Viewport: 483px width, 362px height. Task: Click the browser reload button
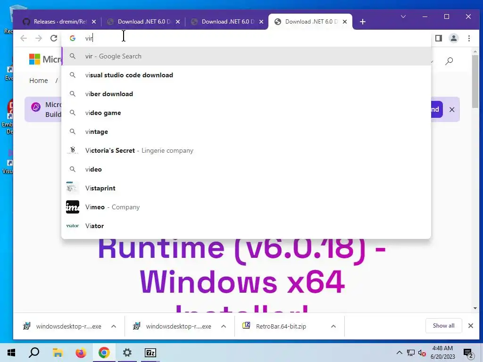coord(54,38)
